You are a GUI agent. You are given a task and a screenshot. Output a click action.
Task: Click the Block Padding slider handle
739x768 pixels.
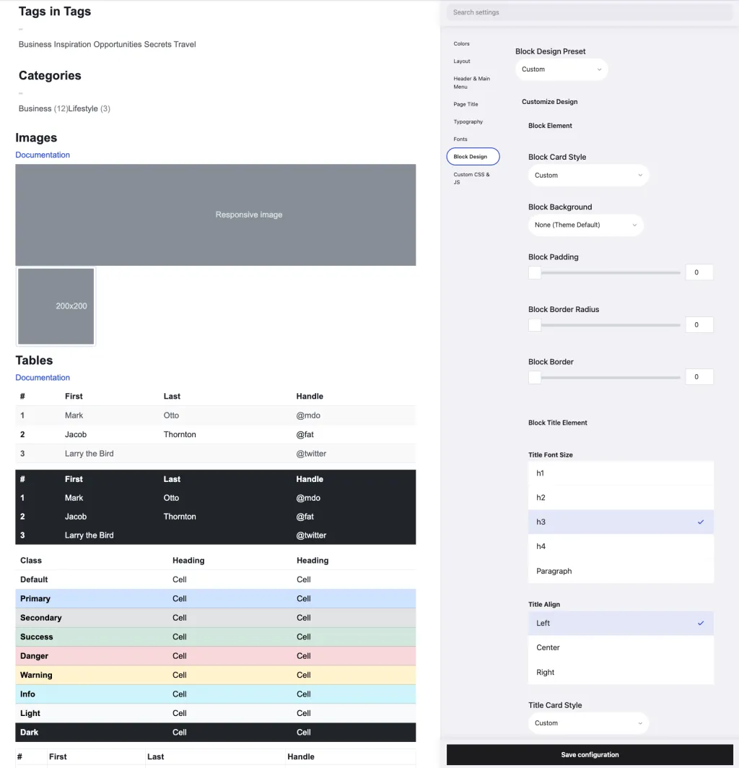point(534,272)
